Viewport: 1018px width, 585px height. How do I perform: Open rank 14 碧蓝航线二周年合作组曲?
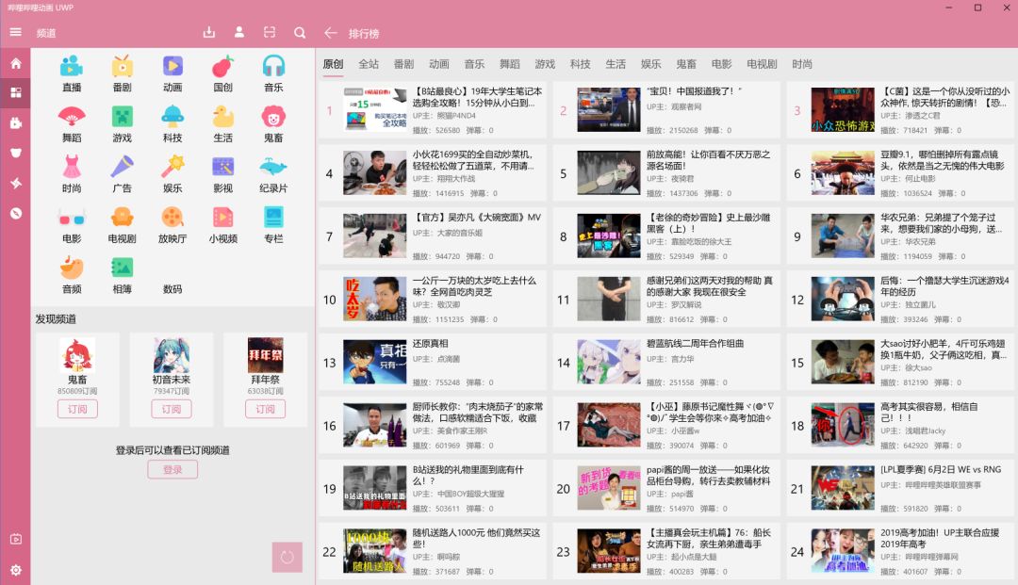[x=666, y=363]
